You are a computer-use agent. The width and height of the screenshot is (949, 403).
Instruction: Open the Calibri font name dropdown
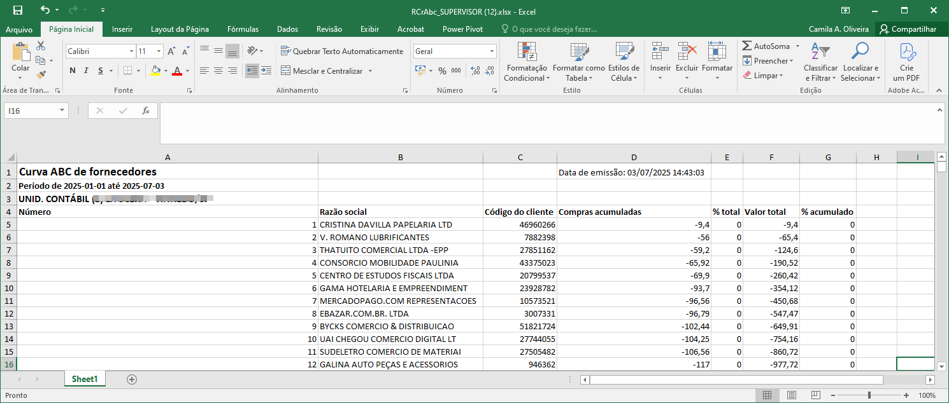point(132,51)
